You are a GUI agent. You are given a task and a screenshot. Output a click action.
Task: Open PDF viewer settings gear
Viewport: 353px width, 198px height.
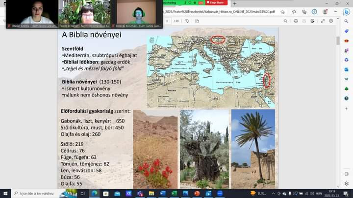[x=331, y=21]
